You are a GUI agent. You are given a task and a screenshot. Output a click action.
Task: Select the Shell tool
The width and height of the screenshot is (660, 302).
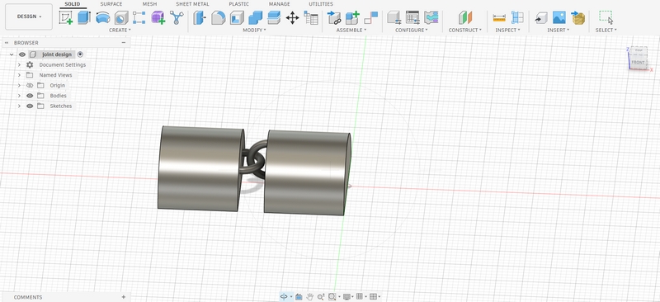point(237,17)
